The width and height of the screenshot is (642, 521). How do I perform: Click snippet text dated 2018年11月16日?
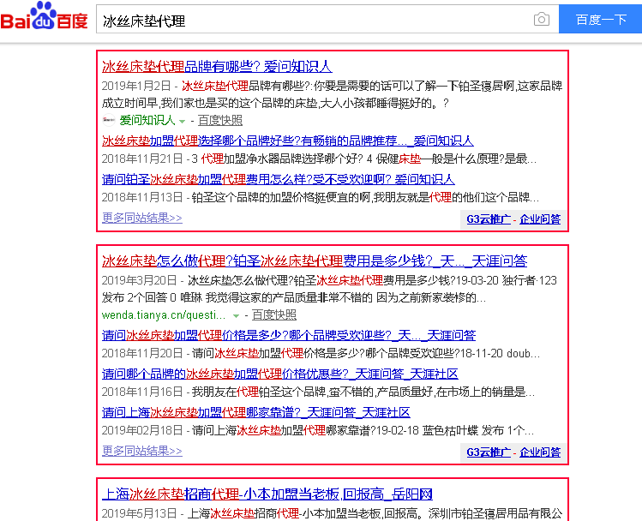pyautogui.click(x=318, y=392)
